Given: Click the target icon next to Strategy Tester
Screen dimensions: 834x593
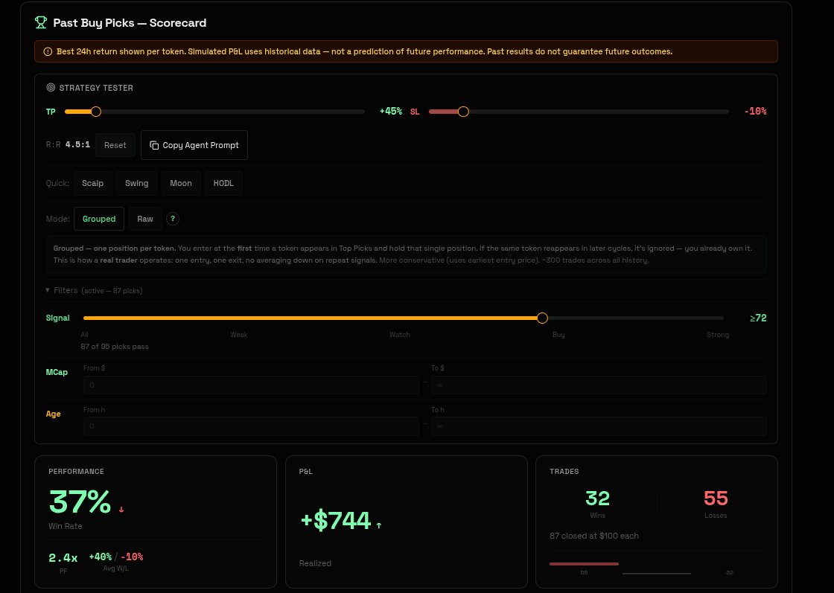Looking at the screenshot, I should click(51, 88).
